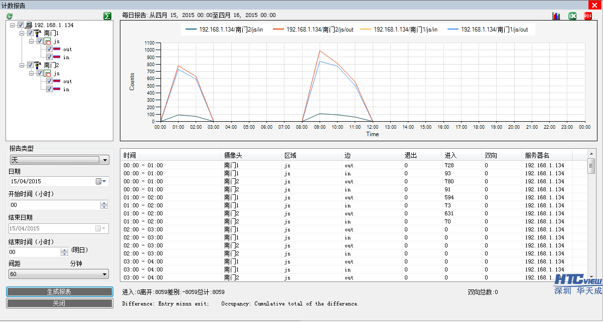Click the 南门1 camera icon in tree
Image resolution: width=603 pixels, height=322 pixels.
click(39, 33)
